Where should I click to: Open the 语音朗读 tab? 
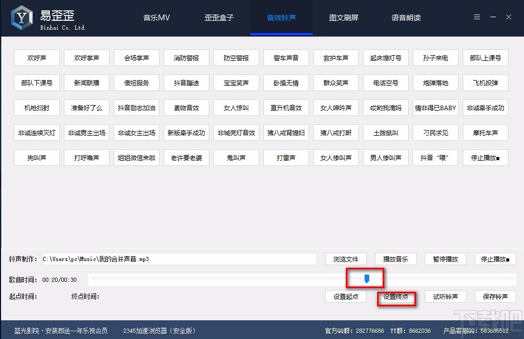coord(406,17)
